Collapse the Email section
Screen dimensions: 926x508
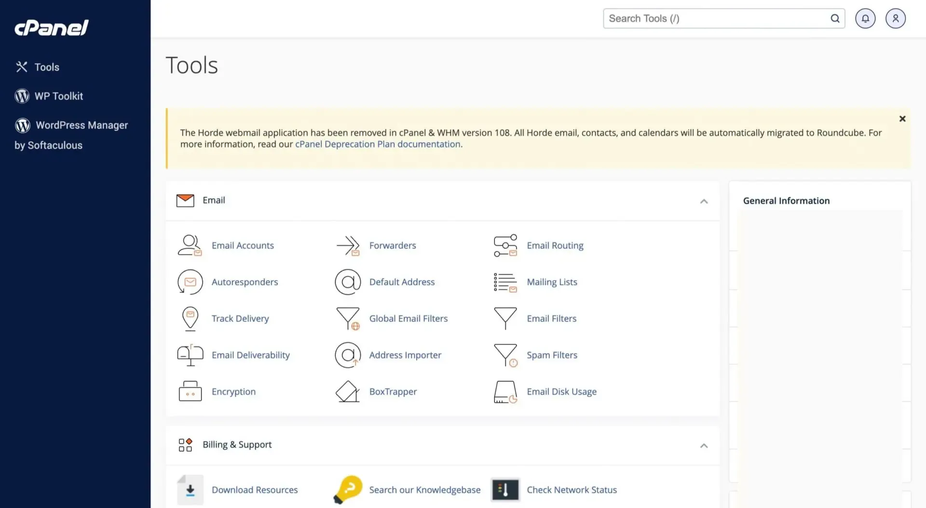point(704,201)
